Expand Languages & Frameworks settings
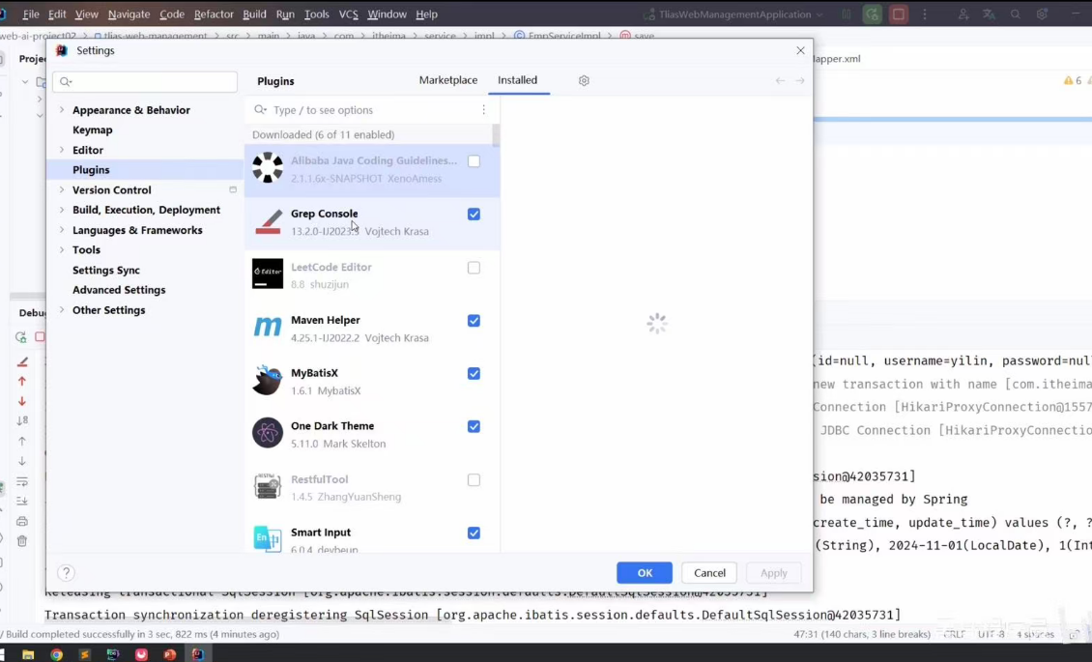The width and height of the screenshot is (1092, 662). coord(61,230)
